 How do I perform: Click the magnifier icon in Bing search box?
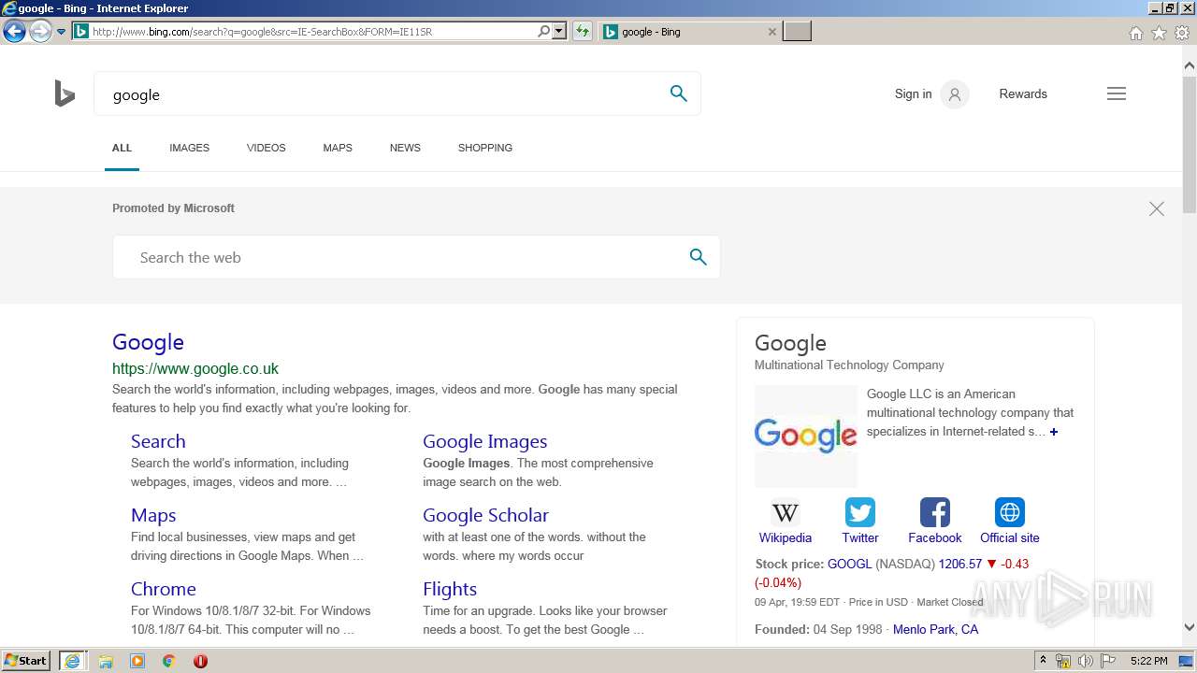point(679,93)
